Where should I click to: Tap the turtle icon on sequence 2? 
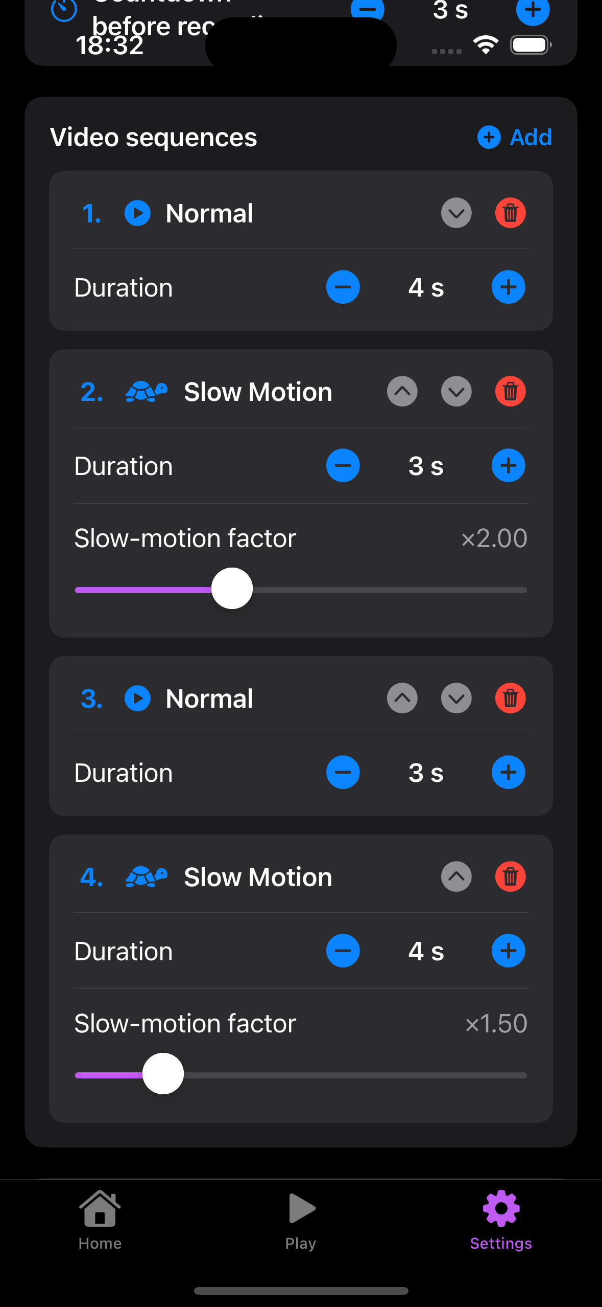(x=146, y=392)
